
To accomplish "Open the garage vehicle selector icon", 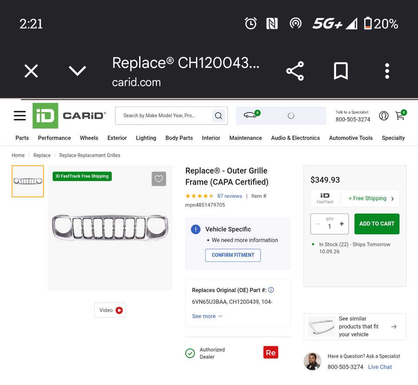I will pyautogui.click(x=251, y=115).
